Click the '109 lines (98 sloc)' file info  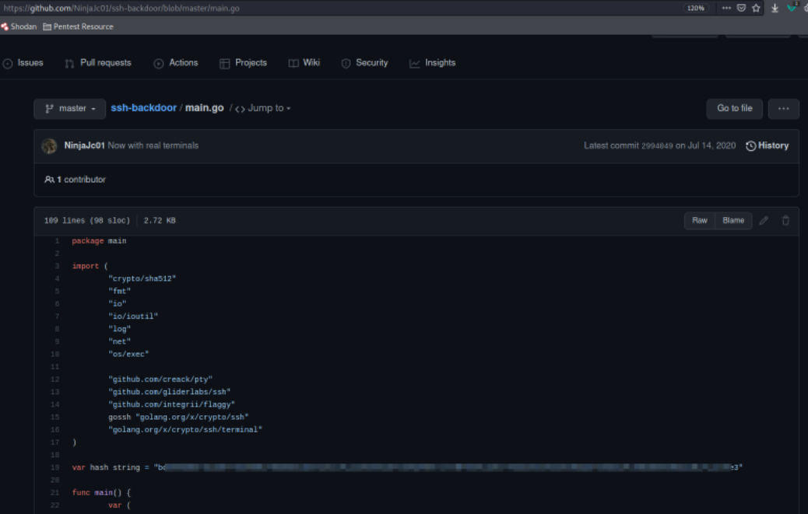pos(87,221)
